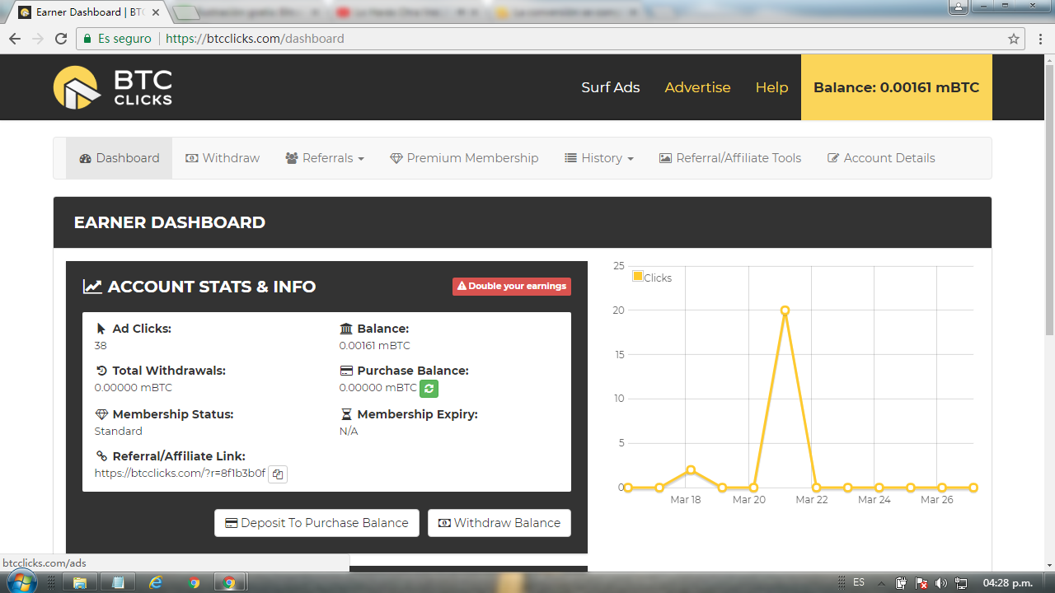This screenshot has width=1055, height=593.
Task: Close the Earner Dashboard browser tab
Action: click(156, 12)
